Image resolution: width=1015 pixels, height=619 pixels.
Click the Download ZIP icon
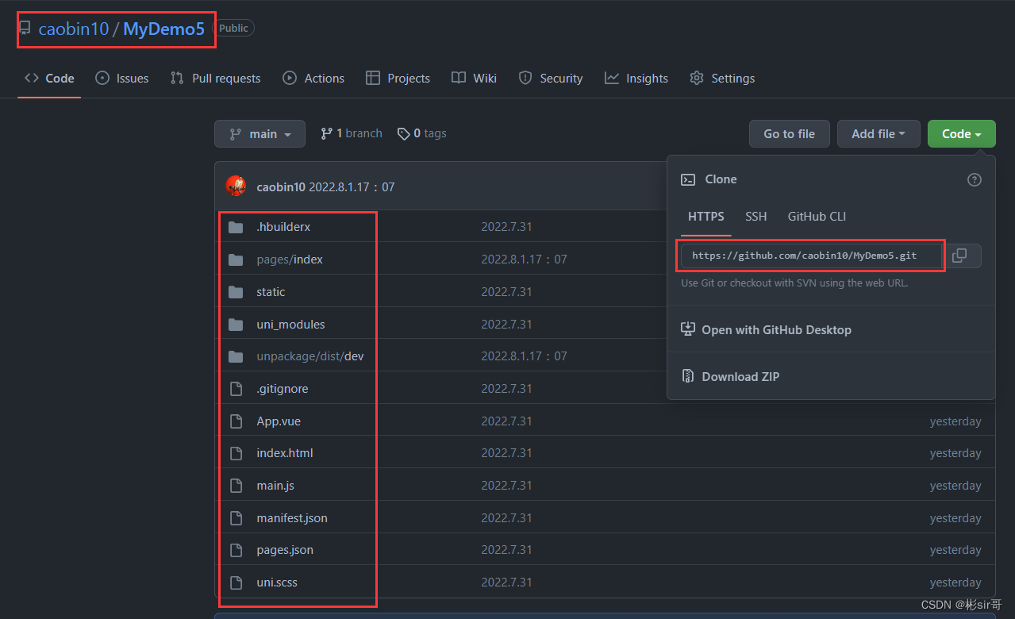point(687,375)
